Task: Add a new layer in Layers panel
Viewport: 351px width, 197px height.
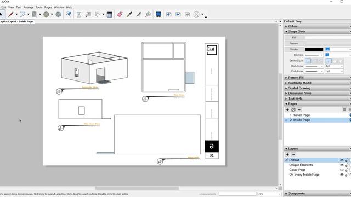Action: pyautogui.click(x=287, y=154)
